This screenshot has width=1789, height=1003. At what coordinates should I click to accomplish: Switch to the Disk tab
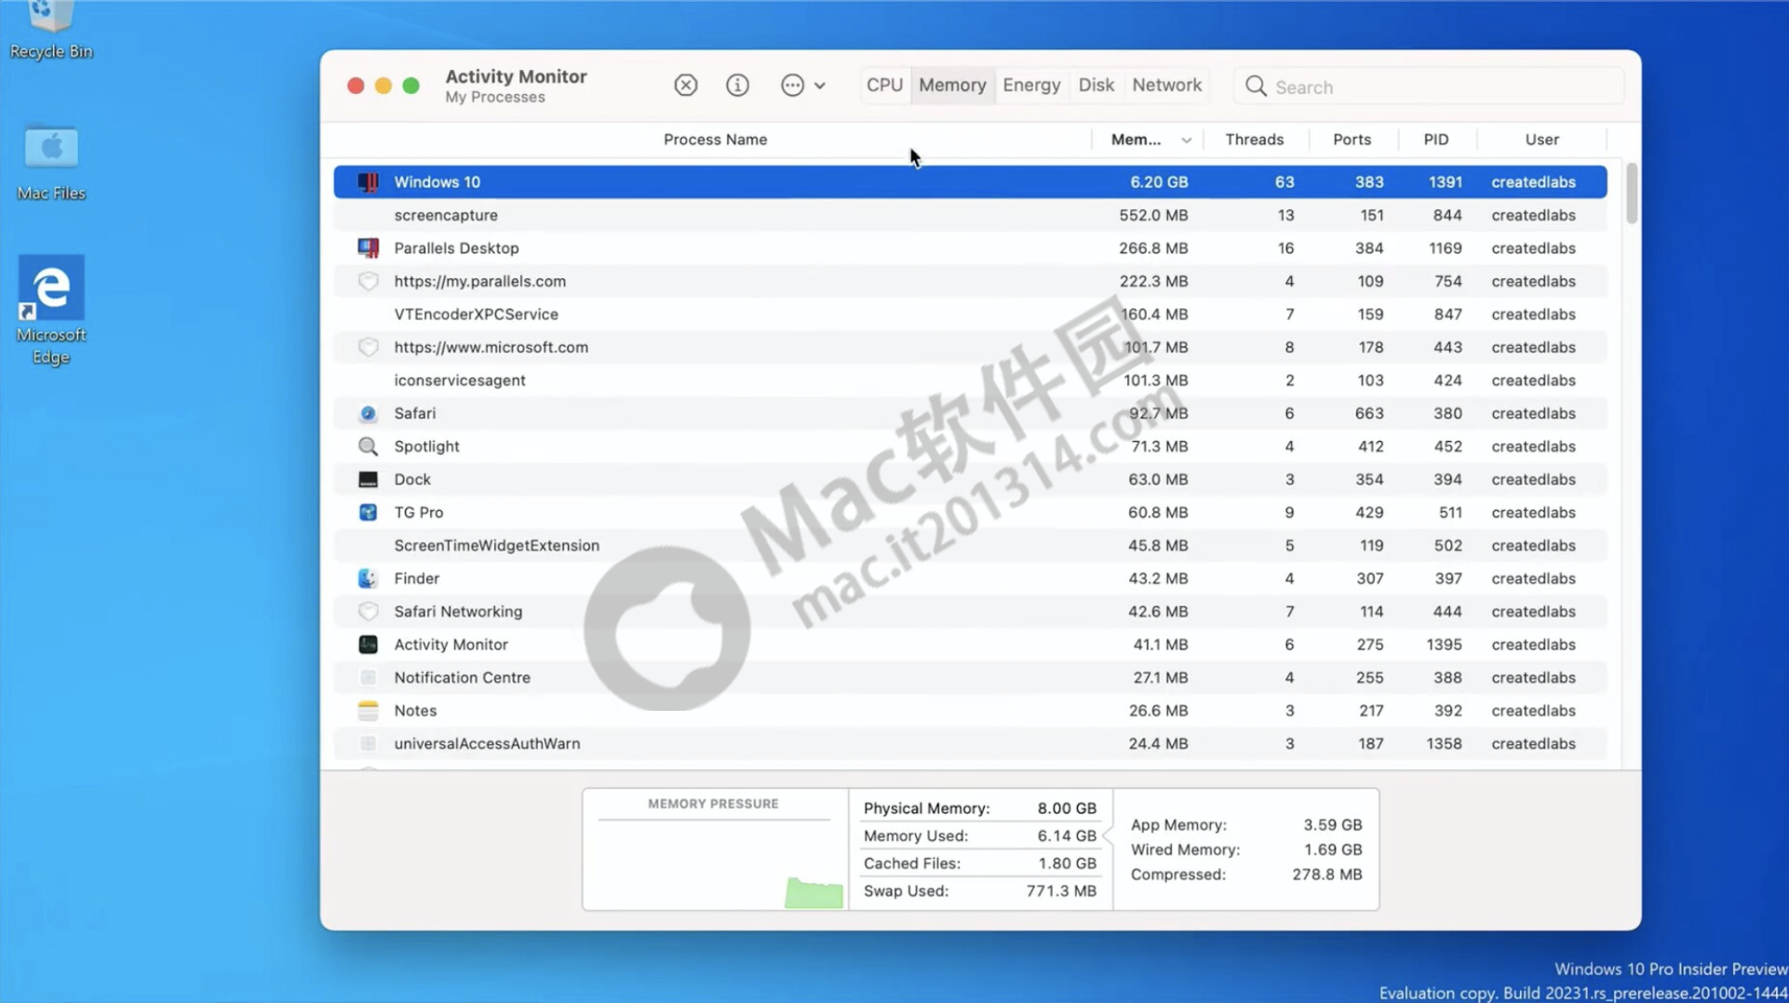click(x=1096, y=86)
